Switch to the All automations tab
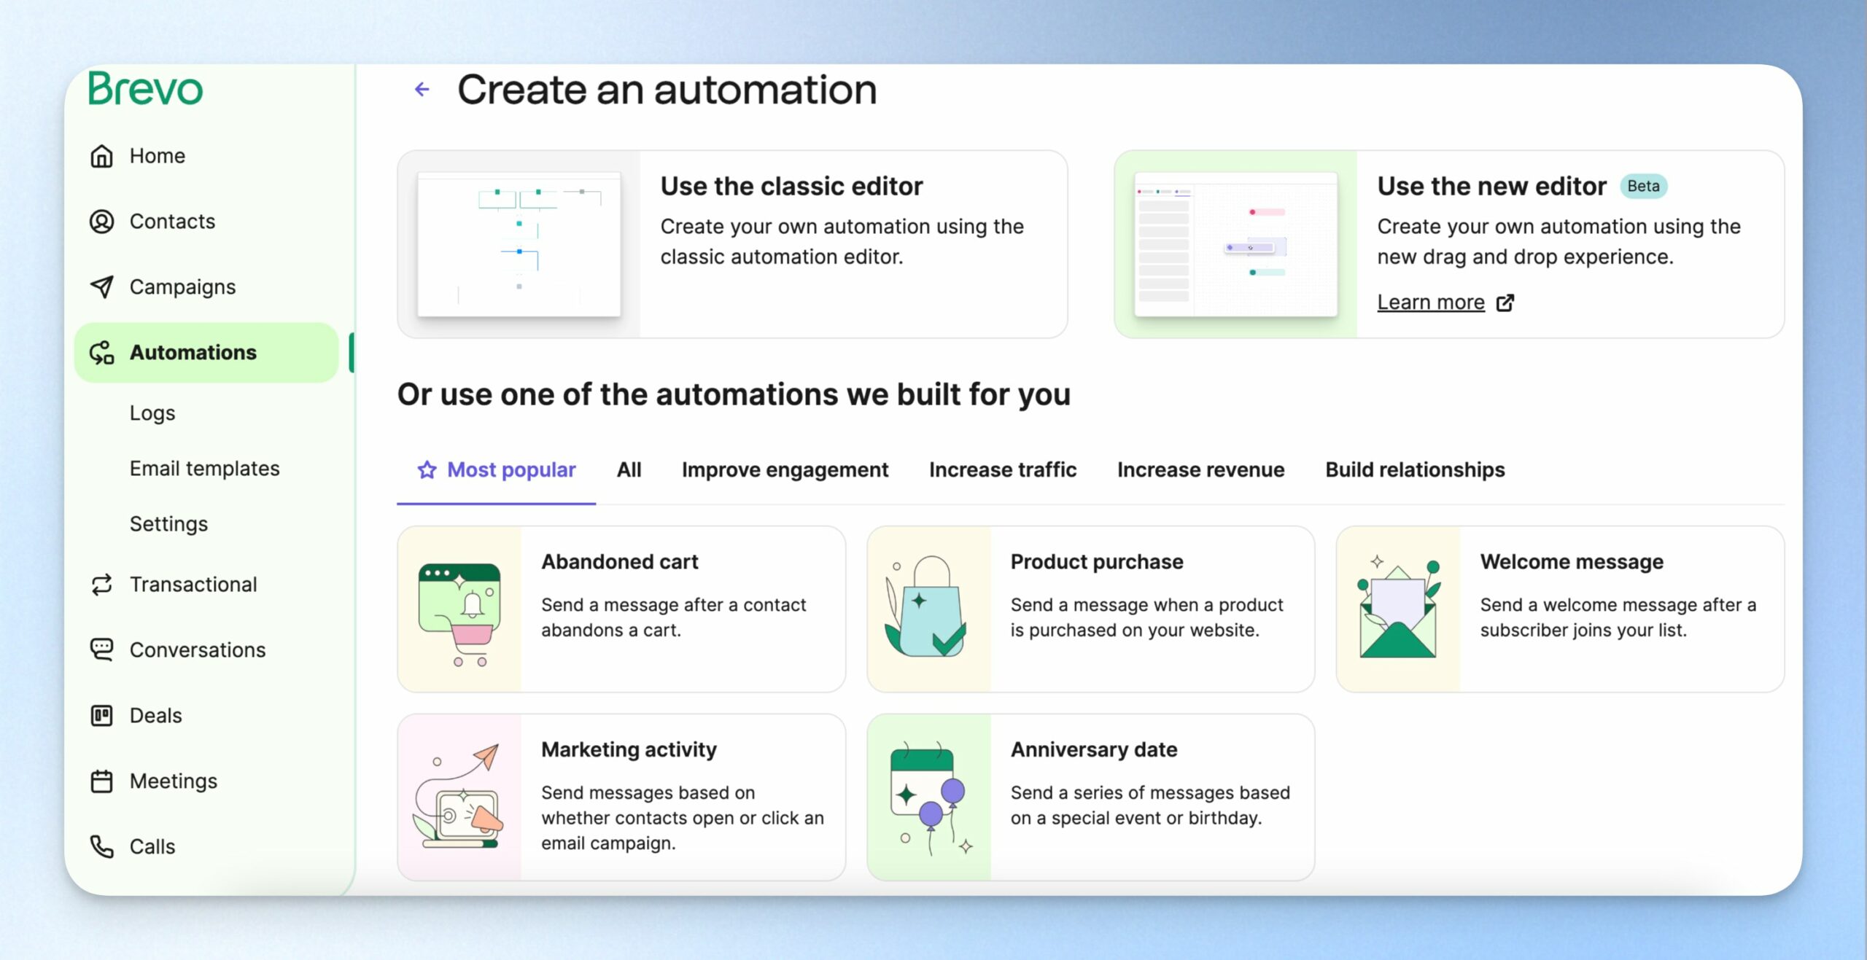 pos(629,470)
